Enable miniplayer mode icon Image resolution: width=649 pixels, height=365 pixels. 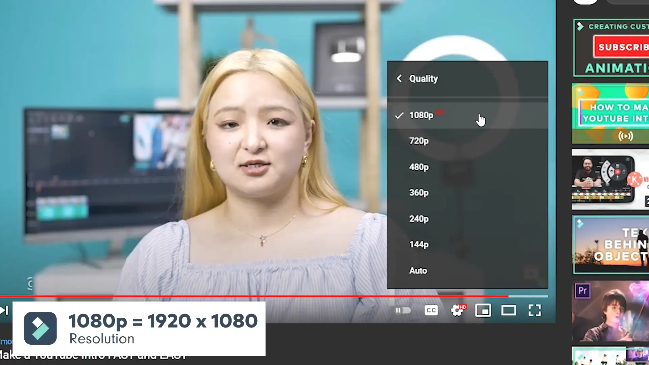[483, 310]
